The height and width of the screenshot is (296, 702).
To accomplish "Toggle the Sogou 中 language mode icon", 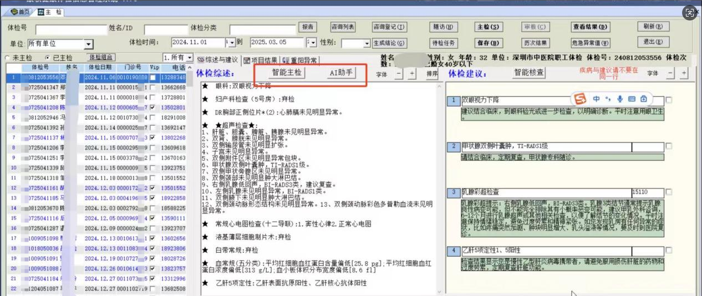I will pos(597,99).
